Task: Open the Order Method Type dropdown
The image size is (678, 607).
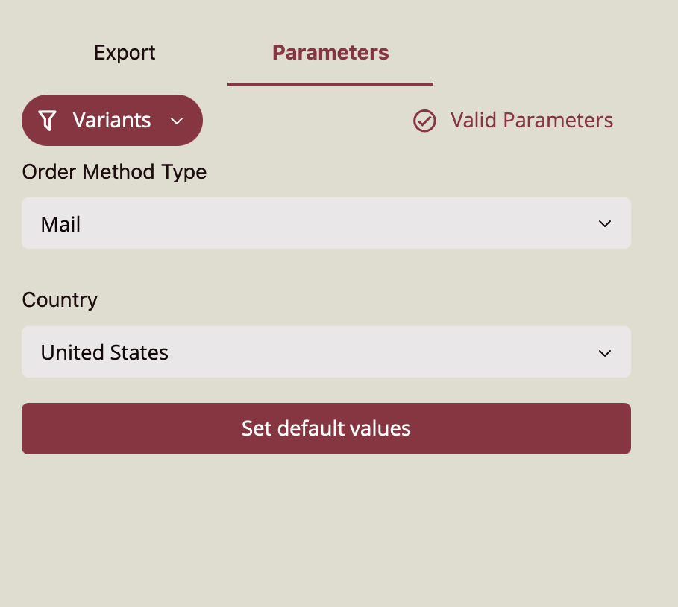Action: [326, 223]
